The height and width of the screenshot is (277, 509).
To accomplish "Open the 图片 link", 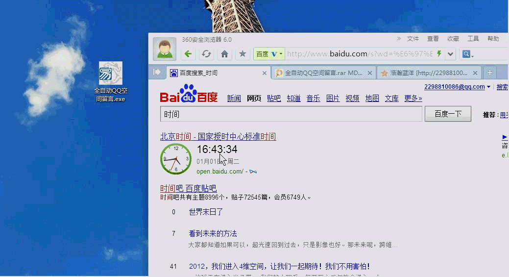I will coord(333,99).
